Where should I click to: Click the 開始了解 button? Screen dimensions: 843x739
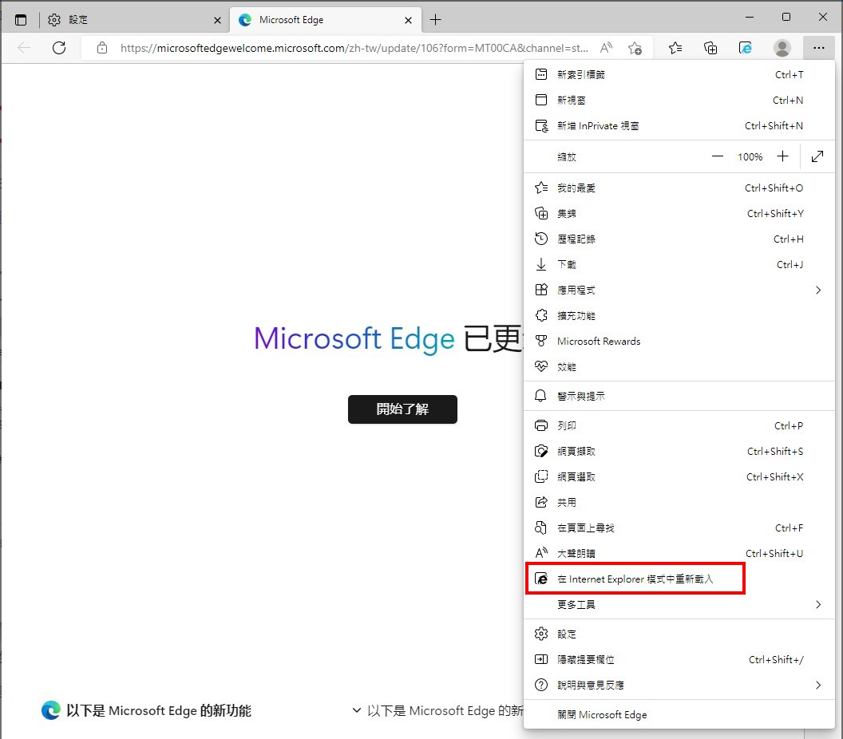tap(402, 409)
